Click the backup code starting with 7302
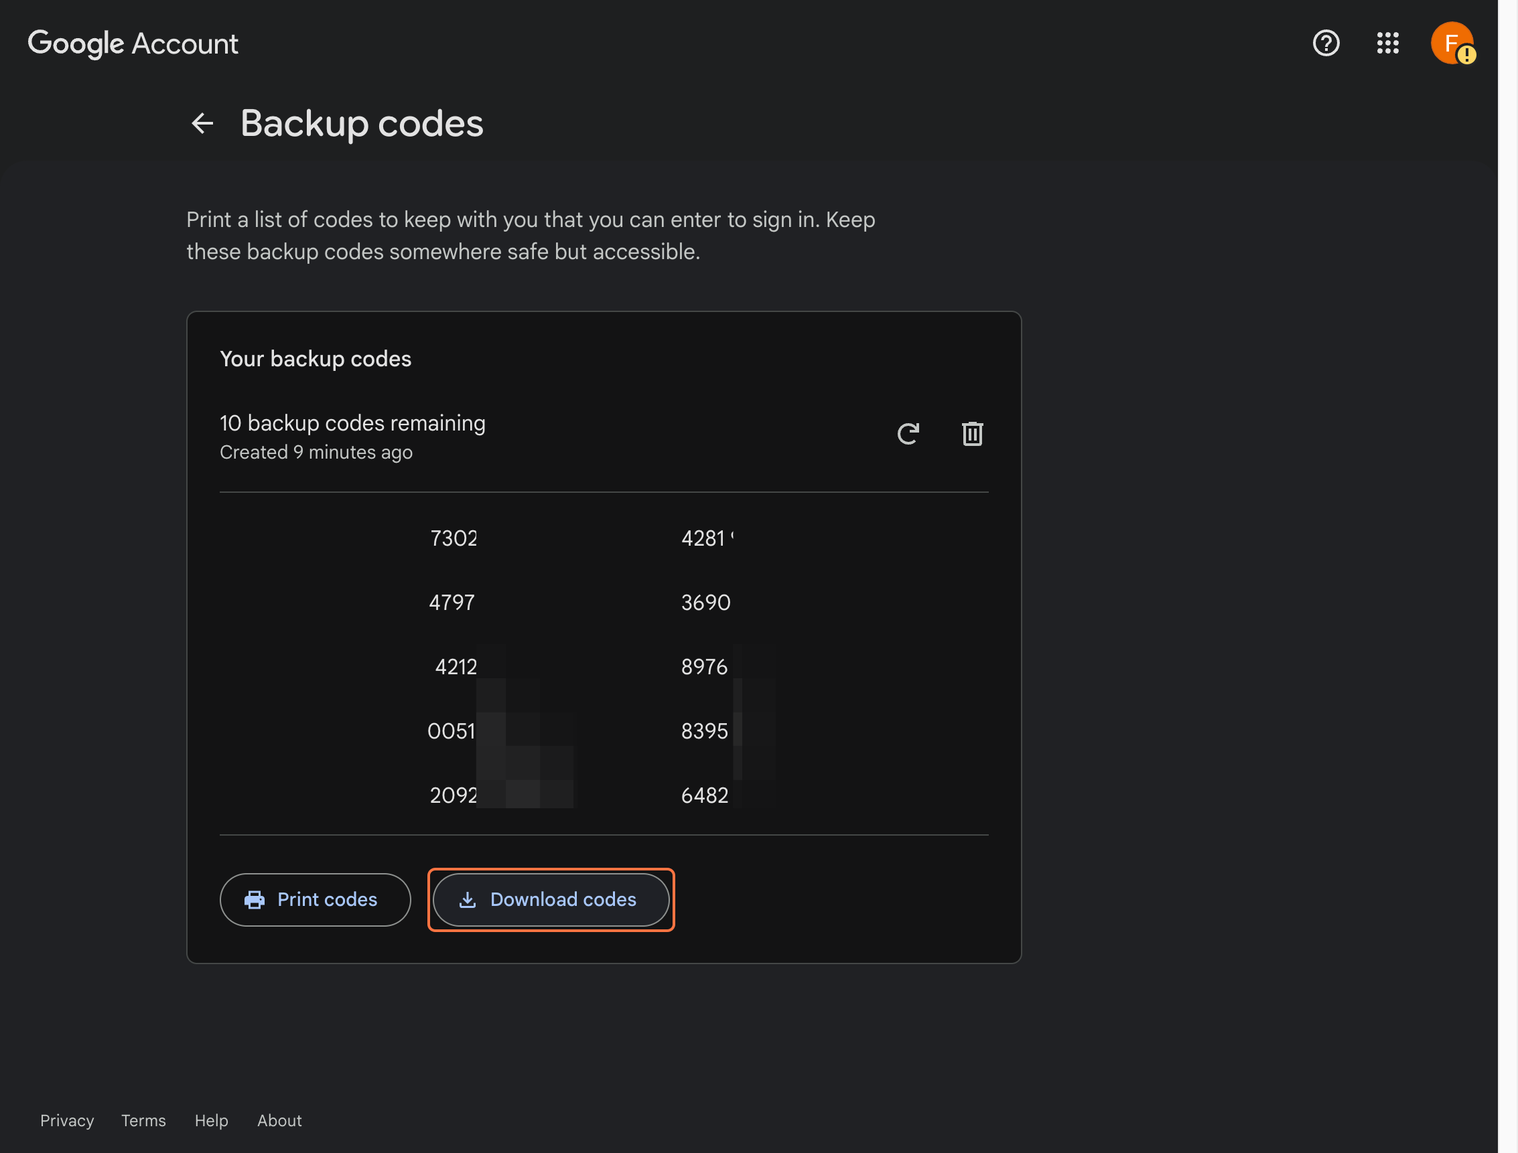Image resolution: width=1518 pixels, height=1153 pixels. click(454, 538)
